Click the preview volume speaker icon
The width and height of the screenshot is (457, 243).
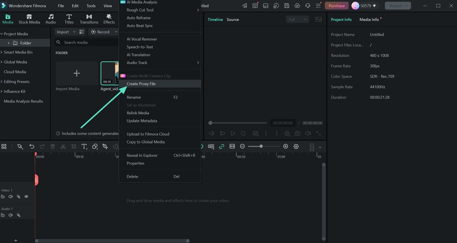308,134
